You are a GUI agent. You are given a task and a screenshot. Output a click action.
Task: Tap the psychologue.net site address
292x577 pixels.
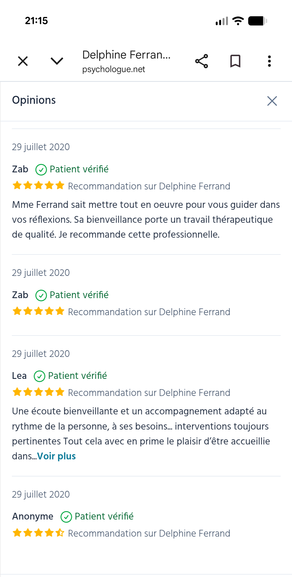(x=114, y=69)
